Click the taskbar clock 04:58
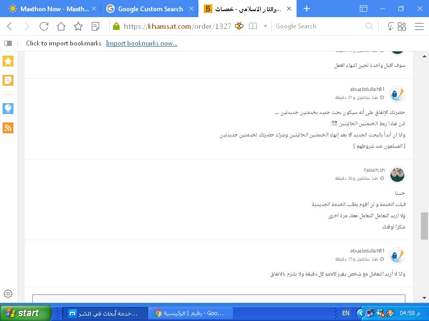429x321 pixels. 410,313
